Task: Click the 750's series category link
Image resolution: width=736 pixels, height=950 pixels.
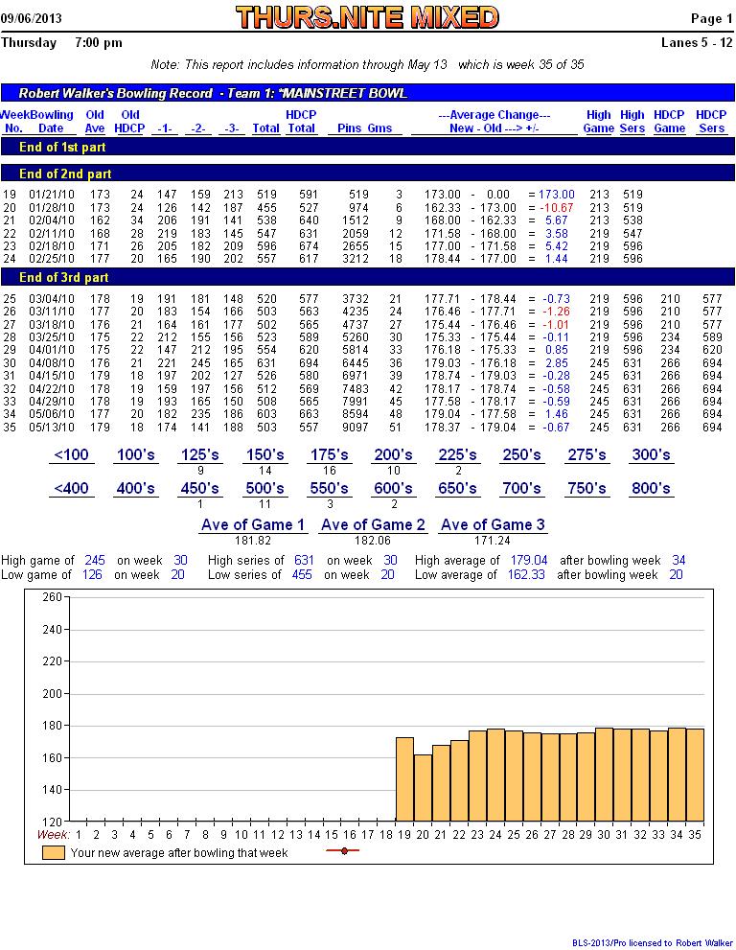Action: click(586, 488)
